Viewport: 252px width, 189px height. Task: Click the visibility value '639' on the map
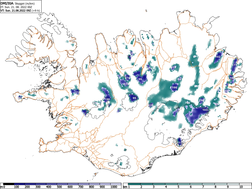coord(95,103)
